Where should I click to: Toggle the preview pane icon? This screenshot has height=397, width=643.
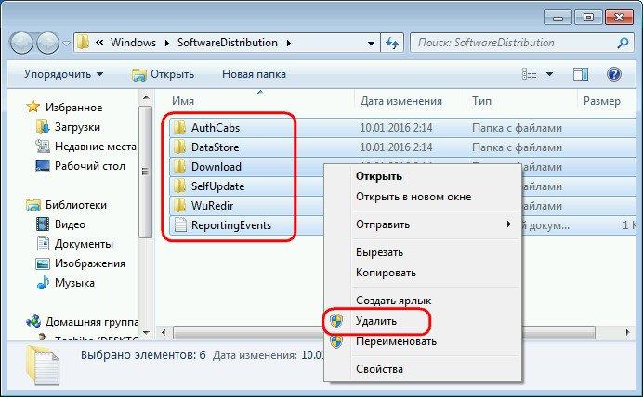point(580,74)
